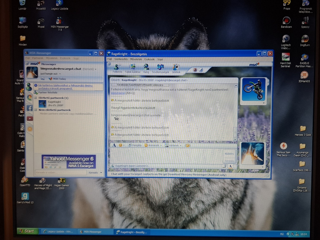Expand the Animációk winks dropdown
The image size is (320, 240).
coord(161,145)
